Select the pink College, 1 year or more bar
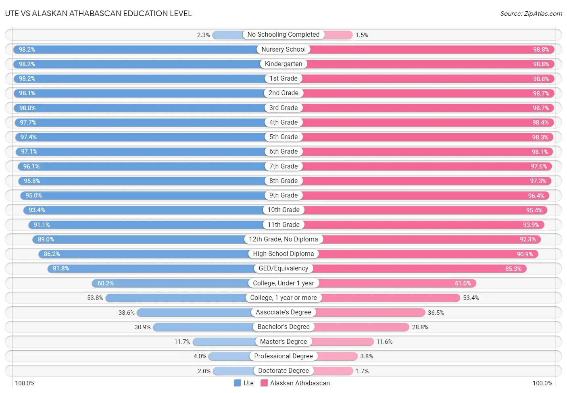Viewport: 567px width, 393px height. [x=372, y=298]
